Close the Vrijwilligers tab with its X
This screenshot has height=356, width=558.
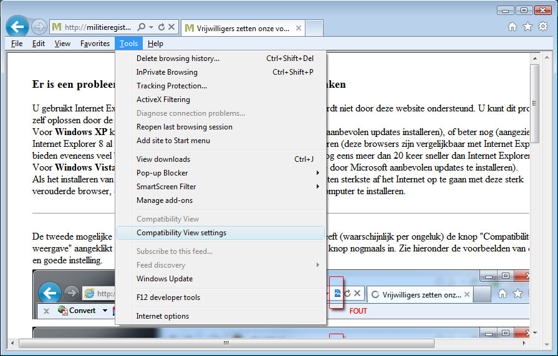pos(299,28)
